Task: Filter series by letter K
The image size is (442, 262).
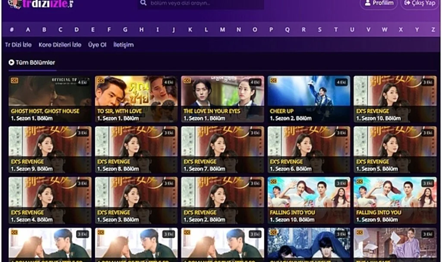Action: tap(190, 30)
